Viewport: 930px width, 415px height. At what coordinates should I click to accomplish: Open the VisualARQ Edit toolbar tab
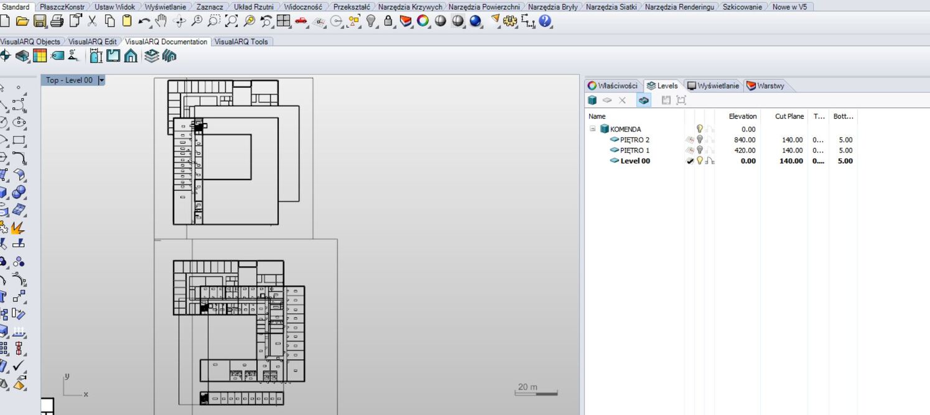92,42
